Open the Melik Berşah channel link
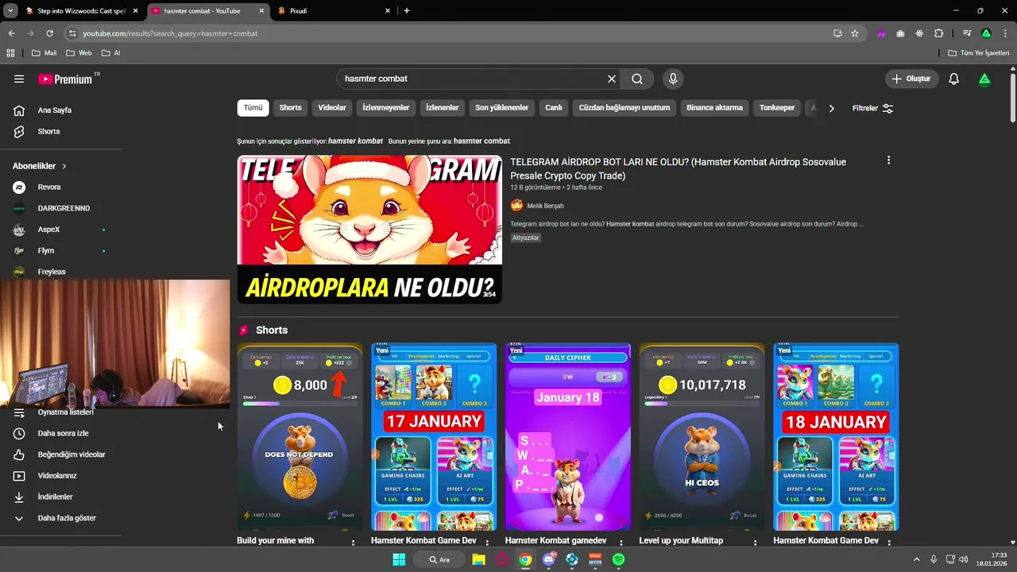The width and height of the screenshot is (1017, 572). pyautogui.click(x=545, y=206)
